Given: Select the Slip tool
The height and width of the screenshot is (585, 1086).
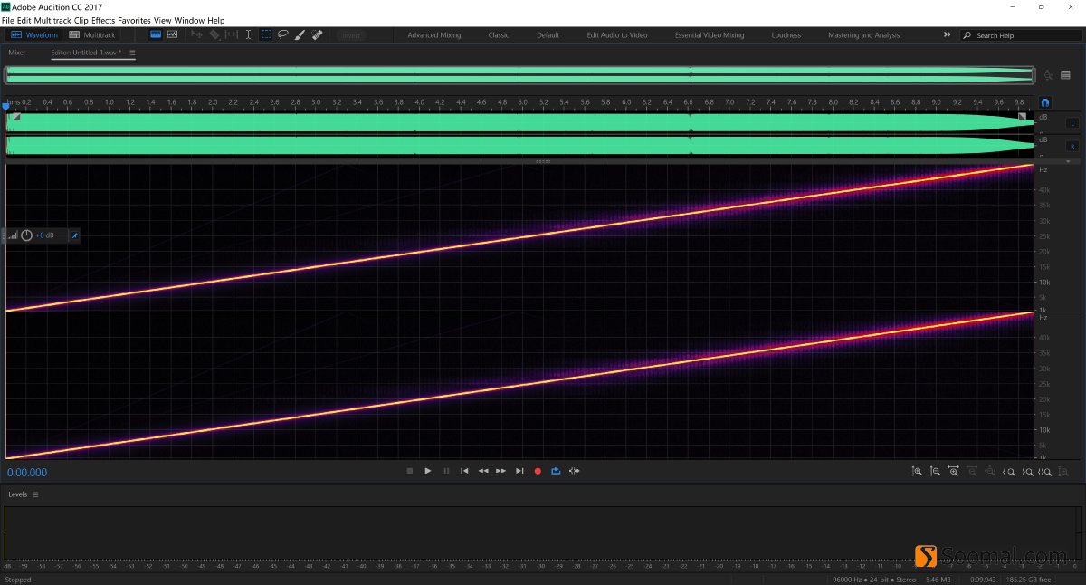Looking at the screenshot, I should coord(232,34).
